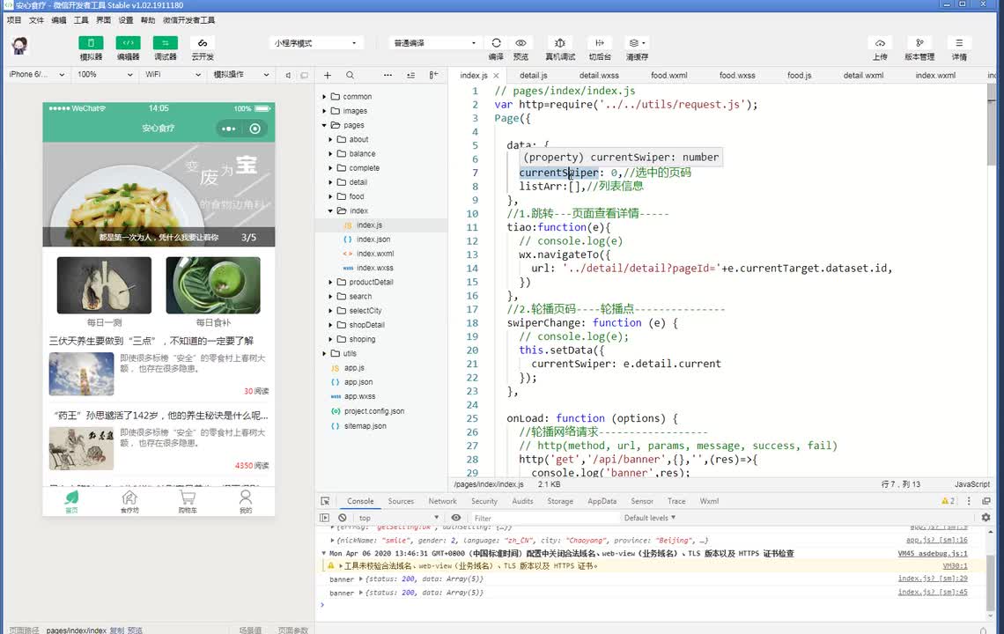This screenshot has width=1004, height=634.
Task: Open 真机调试 remote debug tool
Action: [560, 43]
